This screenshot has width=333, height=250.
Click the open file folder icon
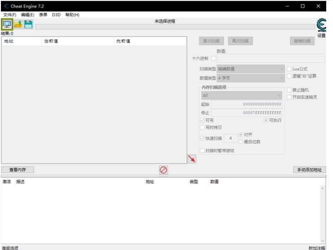pos(18,24)
